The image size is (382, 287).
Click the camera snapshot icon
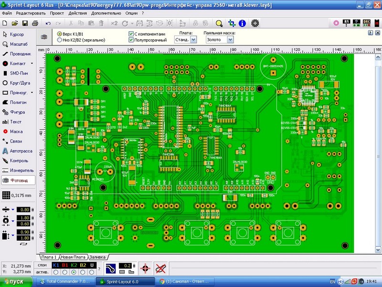(x=44, y=37)
